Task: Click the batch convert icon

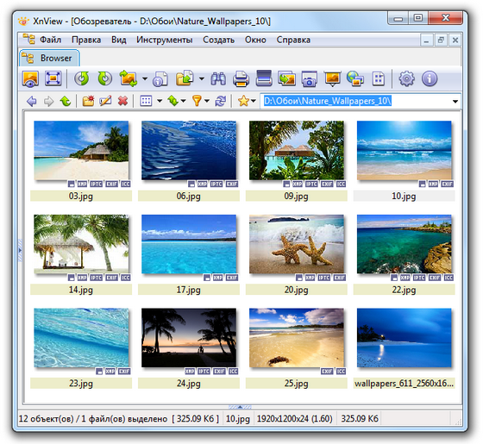Action: (185, 78)
